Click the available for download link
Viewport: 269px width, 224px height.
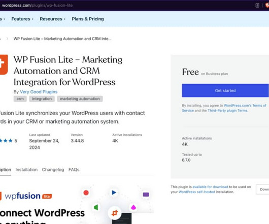[210, 187]
